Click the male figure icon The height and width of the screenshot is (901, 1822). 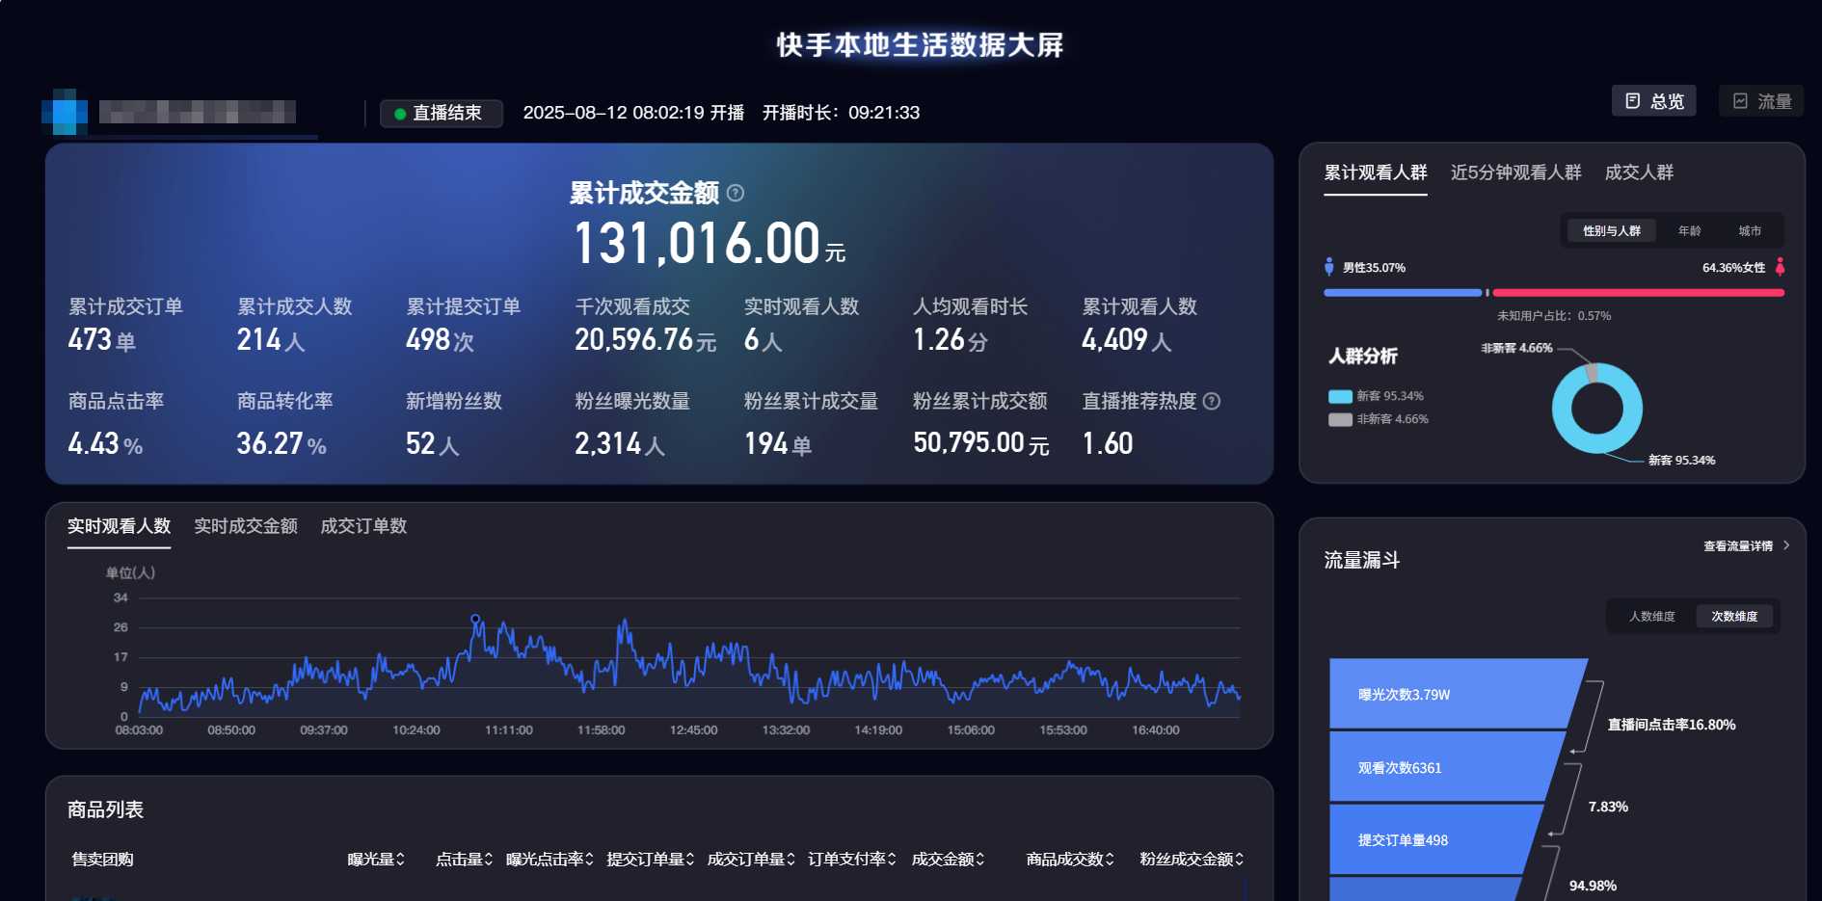[1329, 267]
